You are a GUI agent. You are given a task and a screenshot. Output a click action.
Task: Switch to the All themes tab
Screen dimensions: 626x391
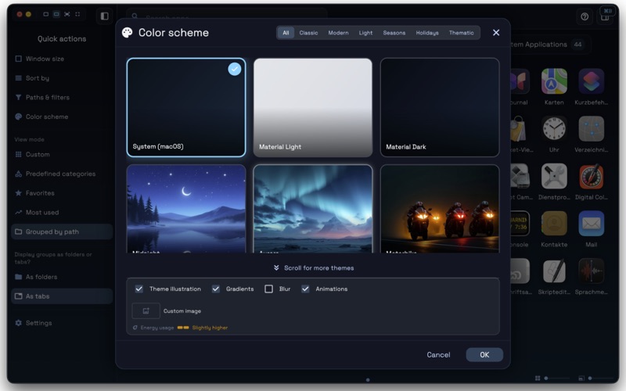tap(286, 33)
